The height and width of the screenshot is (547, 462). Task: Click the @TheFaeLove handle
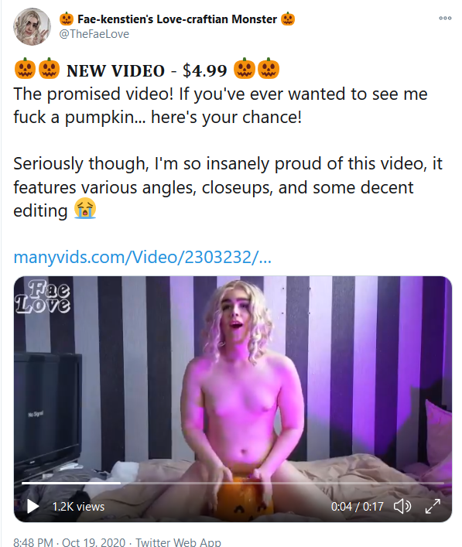coord(94,34)
